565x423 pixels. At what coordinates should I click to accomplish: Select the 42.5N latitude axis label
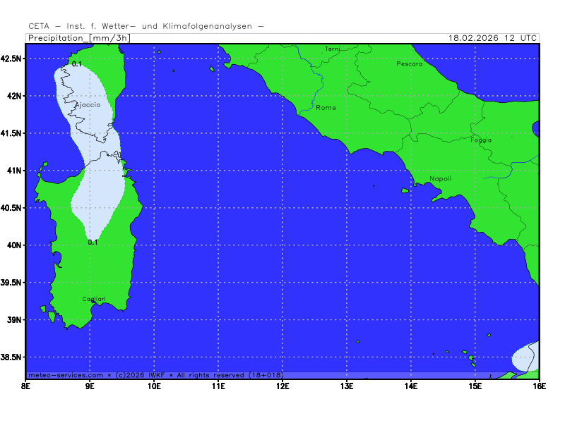[x=12, y=58]
